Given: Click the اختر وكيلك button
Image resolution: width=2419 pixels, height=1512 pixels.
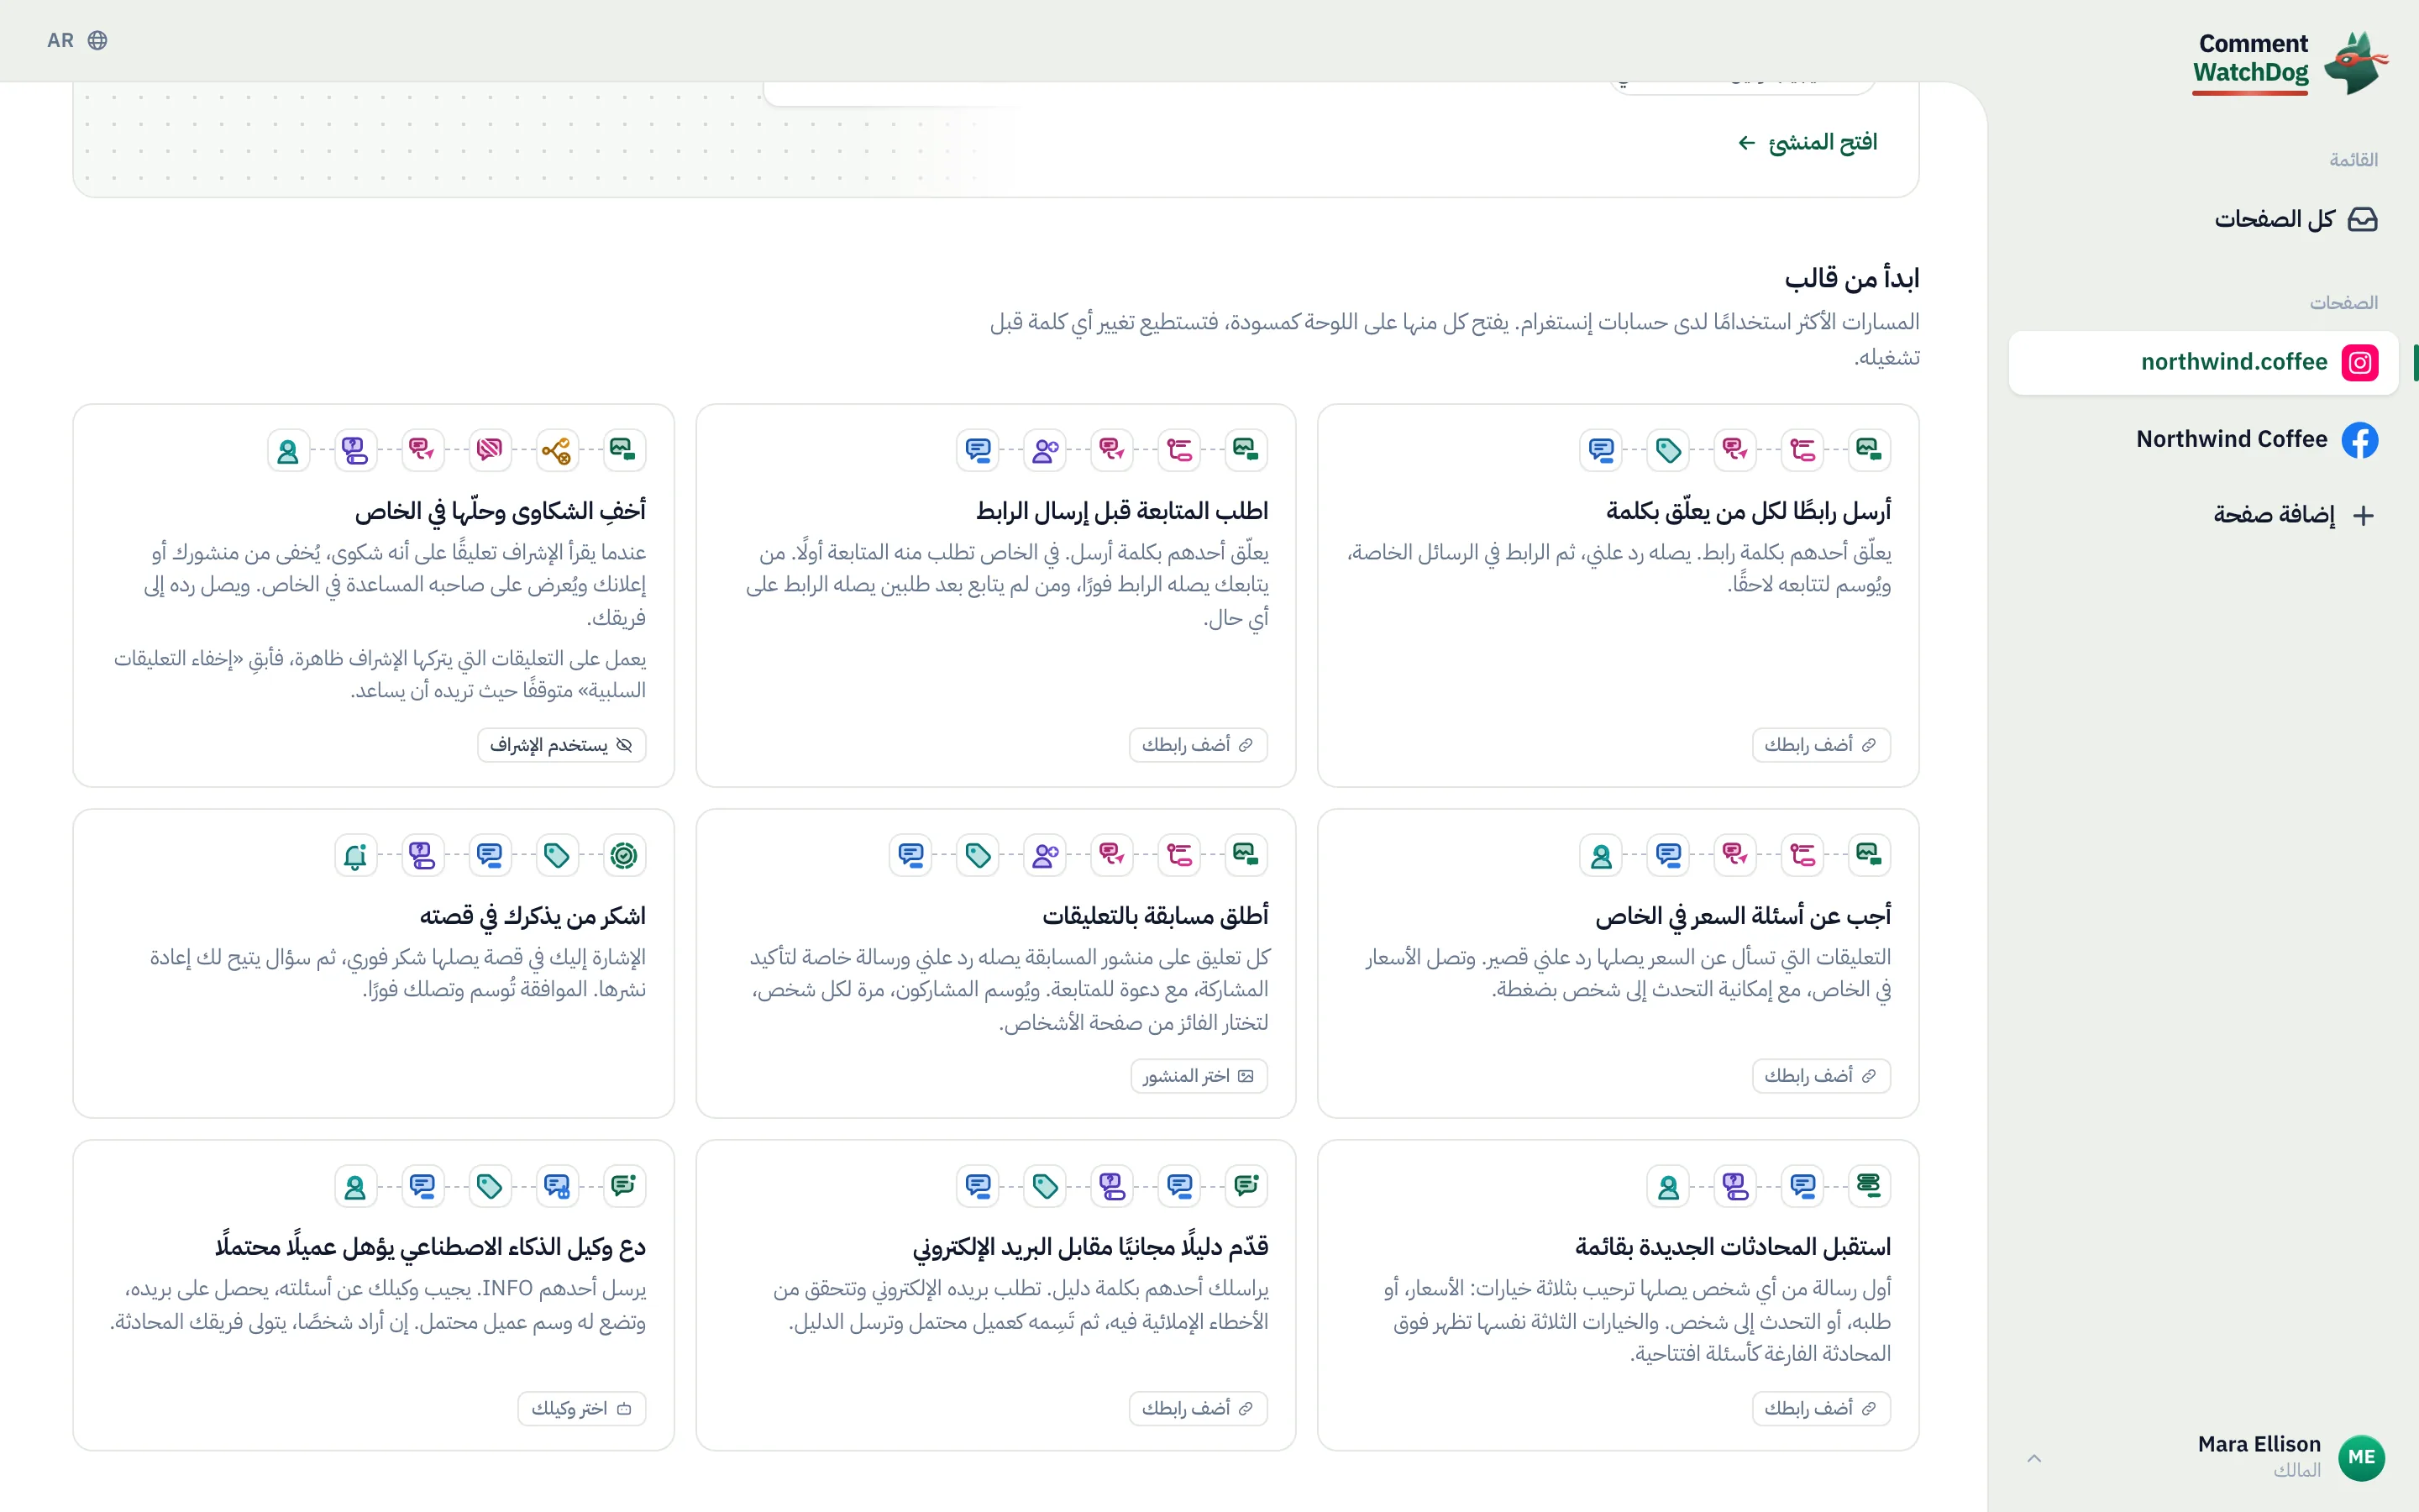Looking at the screenshot, I should [x=582, y=1408].
